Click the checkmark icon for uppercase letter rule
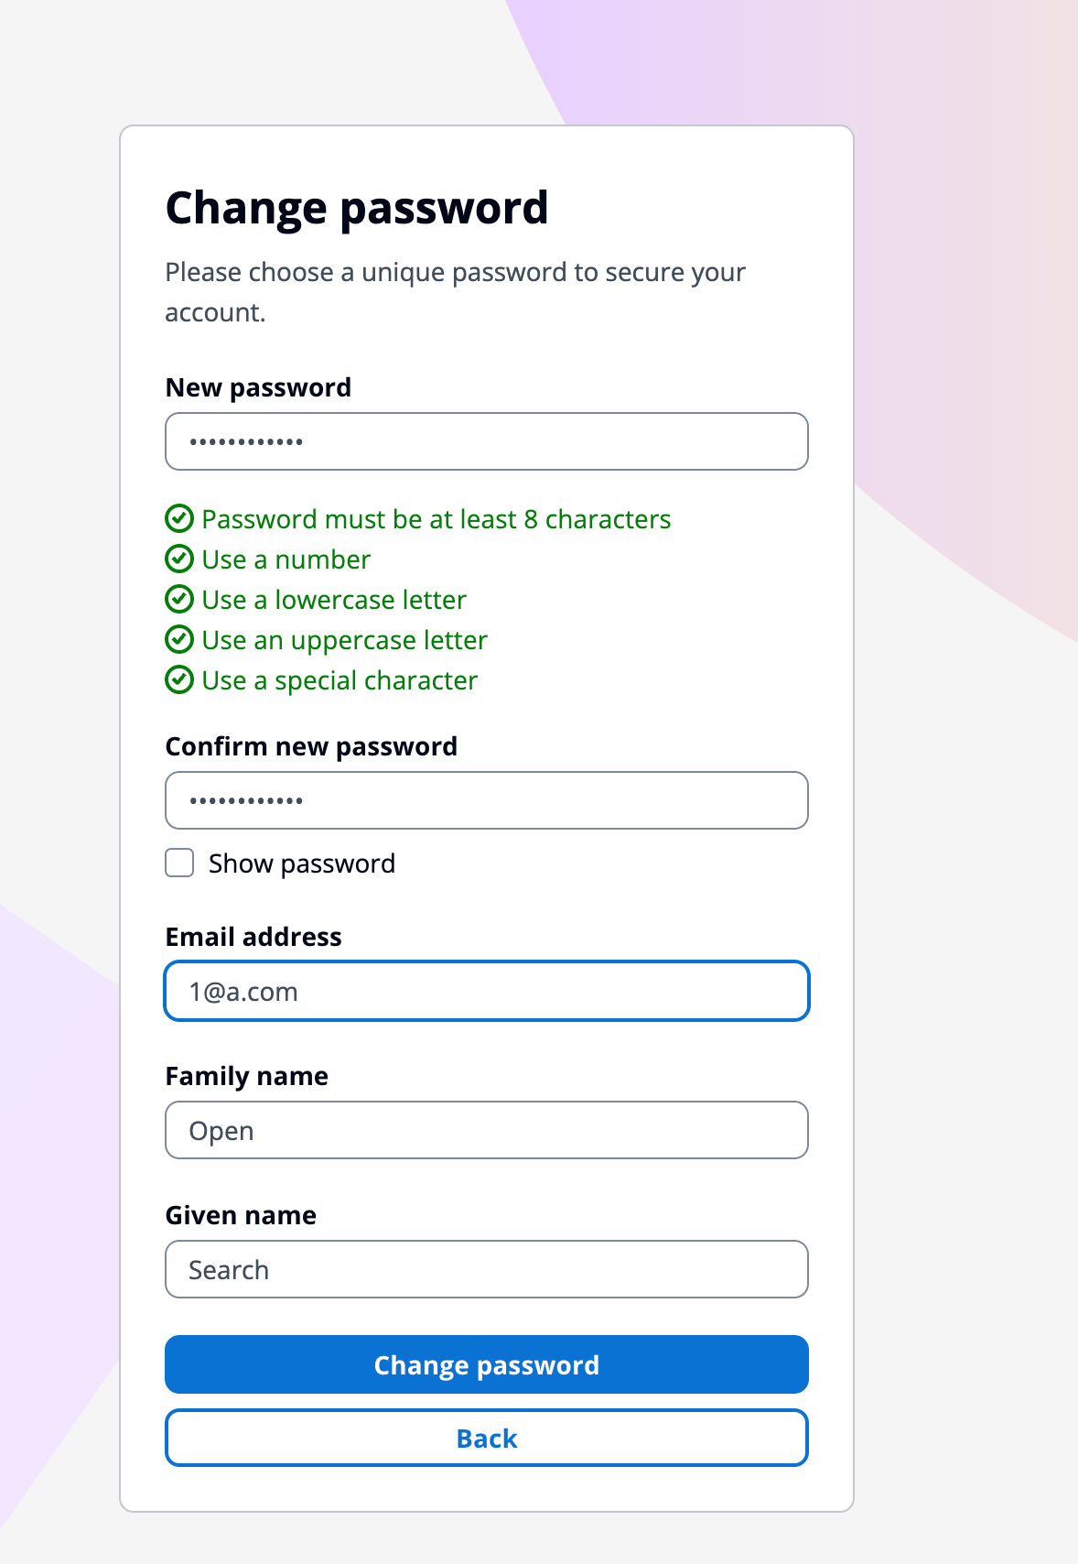This screenshot has width=1078, height=1564. click(179, 639)
